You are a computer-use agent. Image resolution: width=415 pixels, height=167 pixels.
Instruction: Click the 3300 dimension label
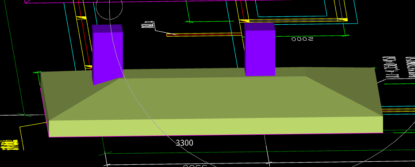pyautogui.click(x=184, y=143)
